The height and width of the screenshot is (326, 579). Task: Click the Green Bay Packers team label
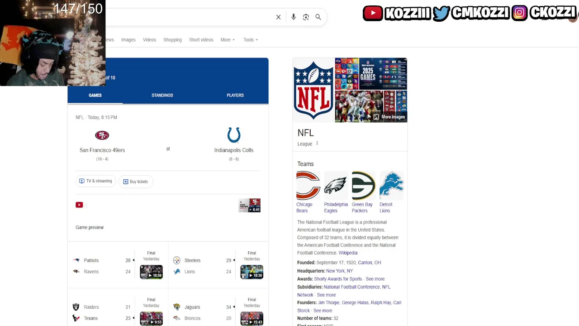coord(362,207)
